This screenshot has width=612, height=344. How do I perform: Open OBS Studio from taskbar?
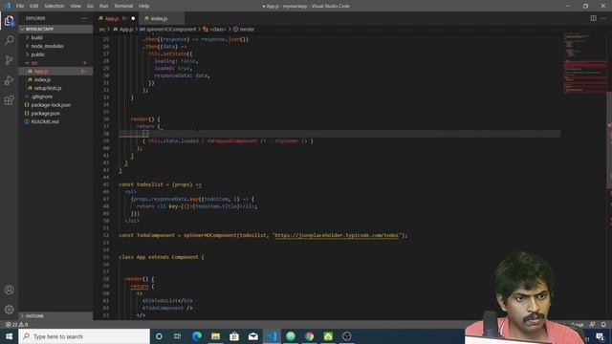tap(346, 336)
